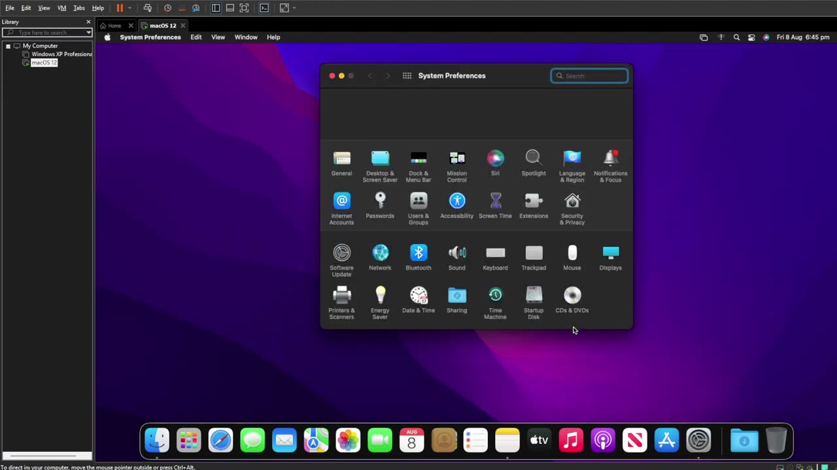
Task: Open Energy Saver preferences
Action: pyautogui.click(x=380, y=303)
